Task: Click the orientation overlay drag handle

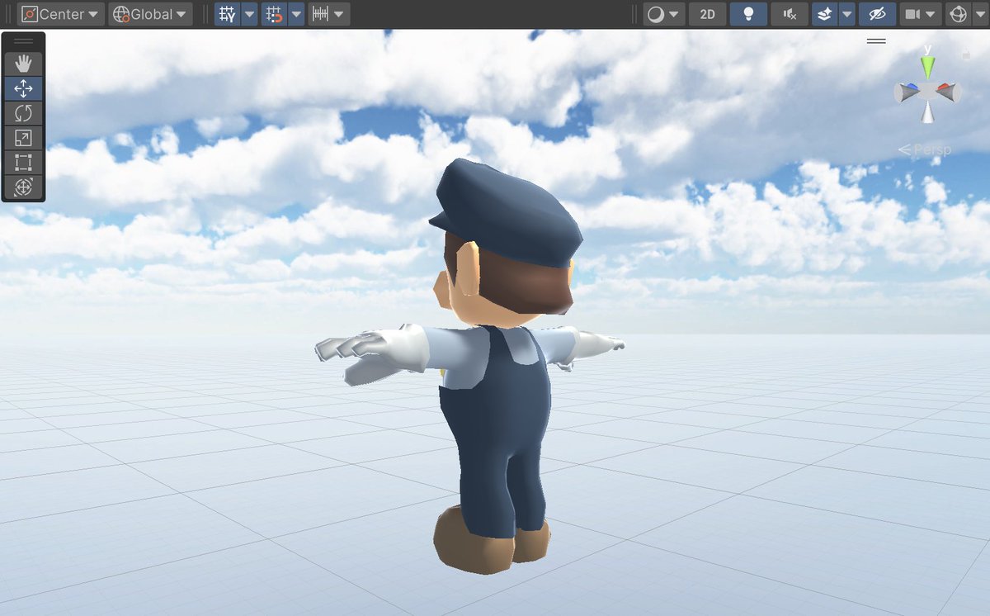Action: click(x=876, y=40)
